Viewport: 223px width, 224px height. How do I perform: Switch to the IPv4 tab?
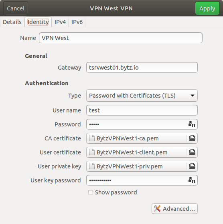point(60,22)
